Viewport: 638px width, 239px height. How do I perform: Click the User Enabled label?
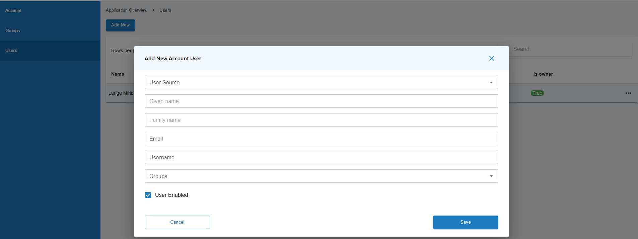click(171, 195)
